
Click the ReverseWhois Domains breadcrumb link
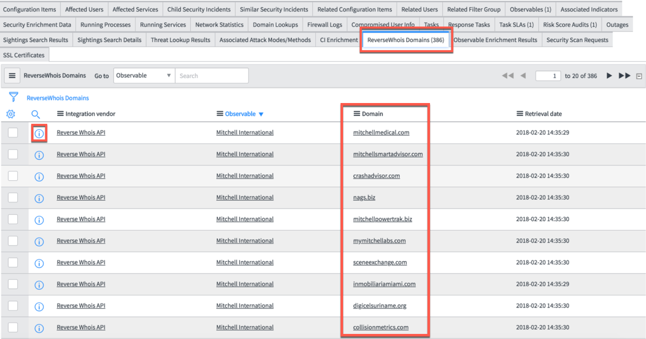click(x=57, y=98)
